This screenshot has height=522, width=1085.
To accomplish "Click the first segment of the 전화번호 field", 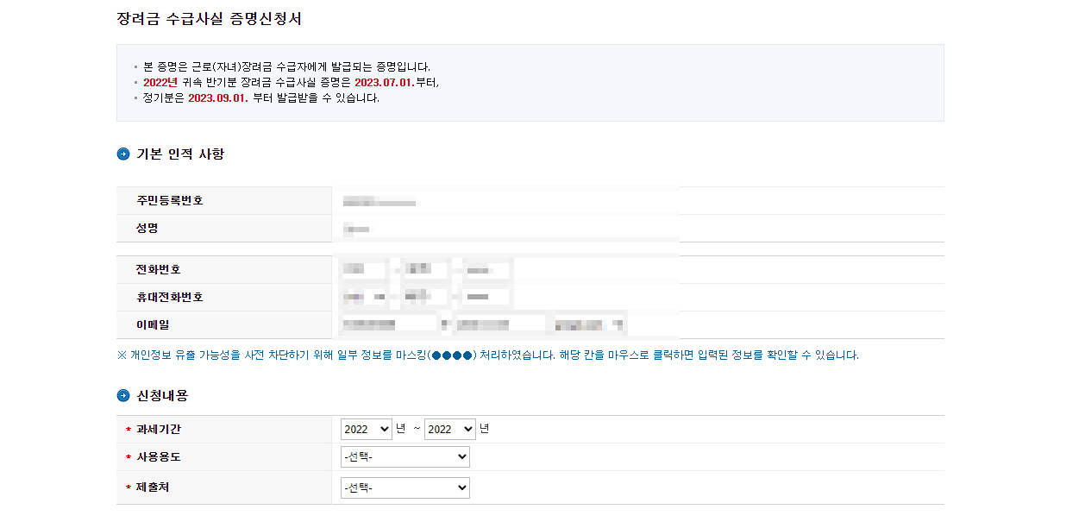I will point(363,268).
